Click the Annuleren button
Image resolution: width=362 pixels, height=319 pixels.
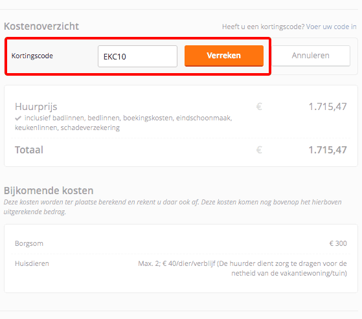[310, 56]
